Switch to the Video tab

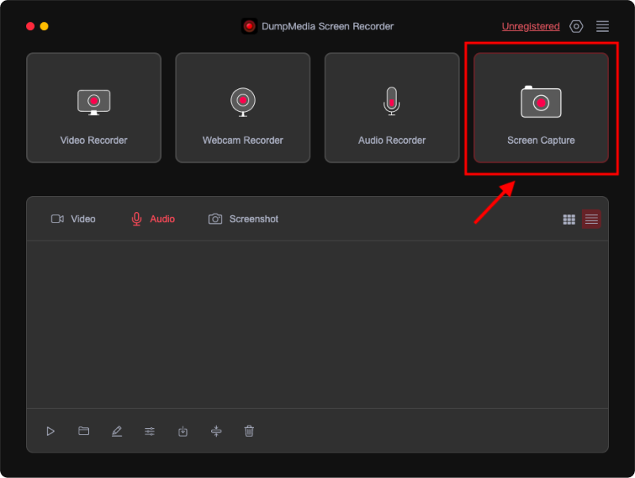point(73,218)
